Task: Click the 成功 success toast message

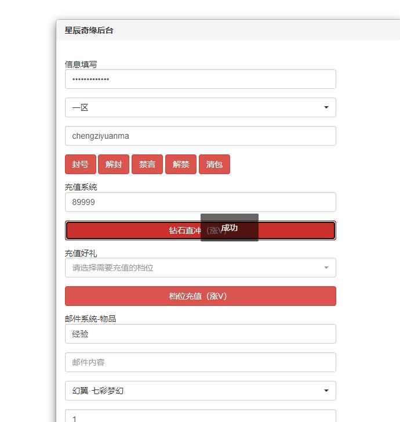Action: (x=230, y=228)
